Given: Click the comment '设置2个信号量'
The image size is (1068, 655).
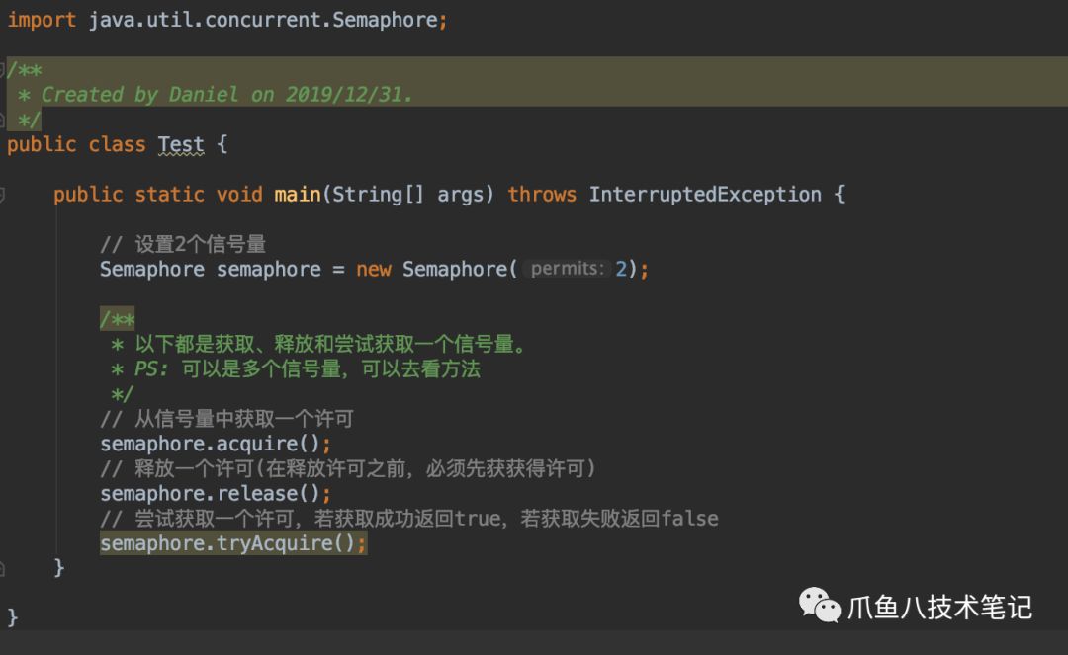Looking at the screenshot, I should (x=200, y=244).
